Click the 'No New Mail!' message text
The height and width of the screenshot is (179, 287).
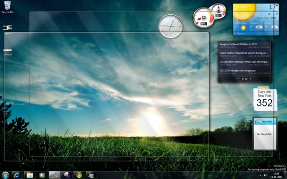coord(264,134)
